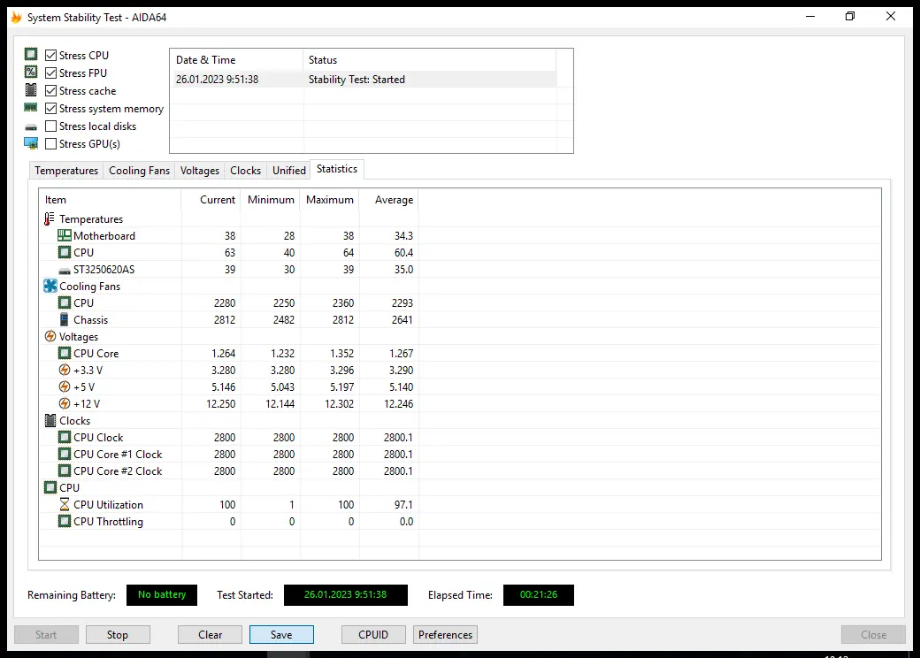
Task: Disable Stress system memory checkbox
Action: [x=51, y=109]
